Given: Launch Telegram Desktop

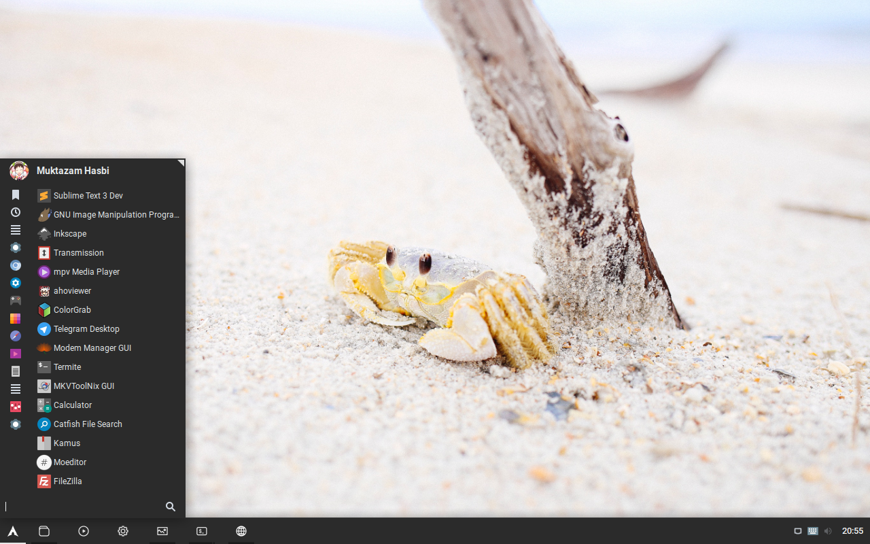Looking at the screenshot, I should click(x=109, y=329).
